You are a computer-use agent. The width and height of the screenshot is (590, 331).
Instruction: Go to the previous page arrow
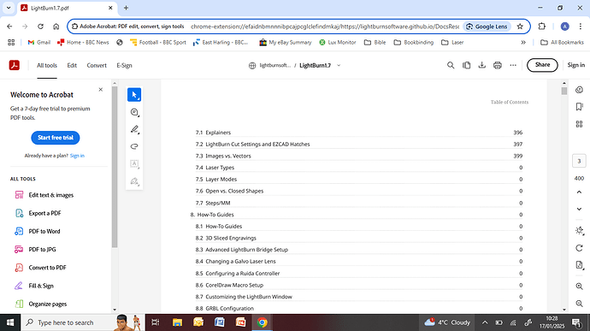pyautogui.click(x=579, y=192)
